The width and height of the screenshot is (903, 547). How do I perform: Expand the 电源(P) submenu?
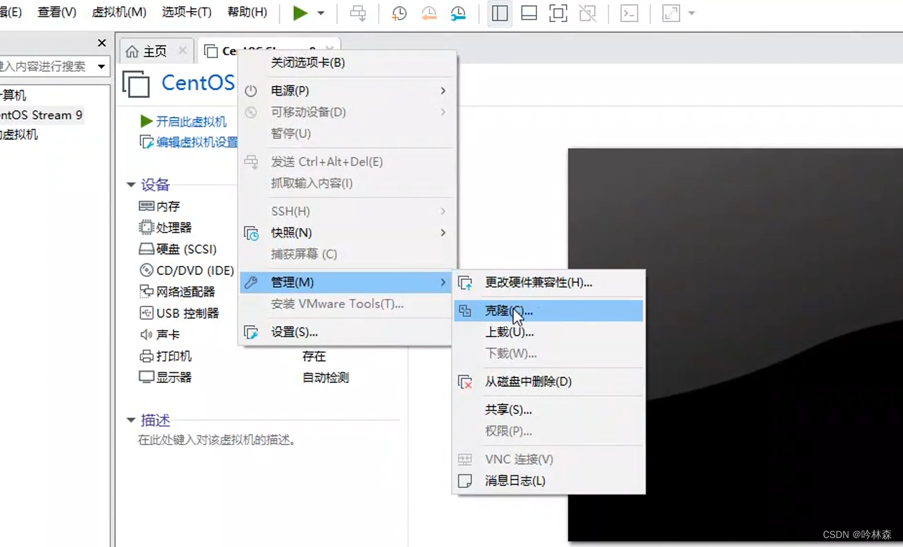347,90
